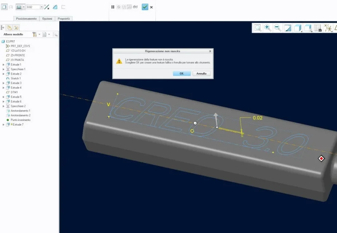
Task: Click the glasses preview icon
Action: pos(135,7)
